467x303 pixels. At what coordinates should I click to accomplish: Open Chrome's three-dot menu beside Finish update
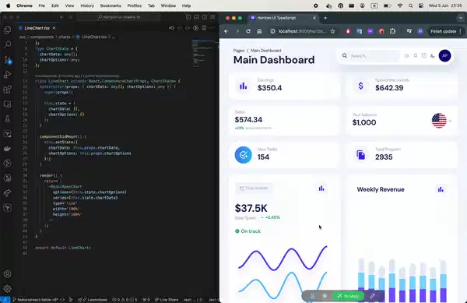pos(461,31)
